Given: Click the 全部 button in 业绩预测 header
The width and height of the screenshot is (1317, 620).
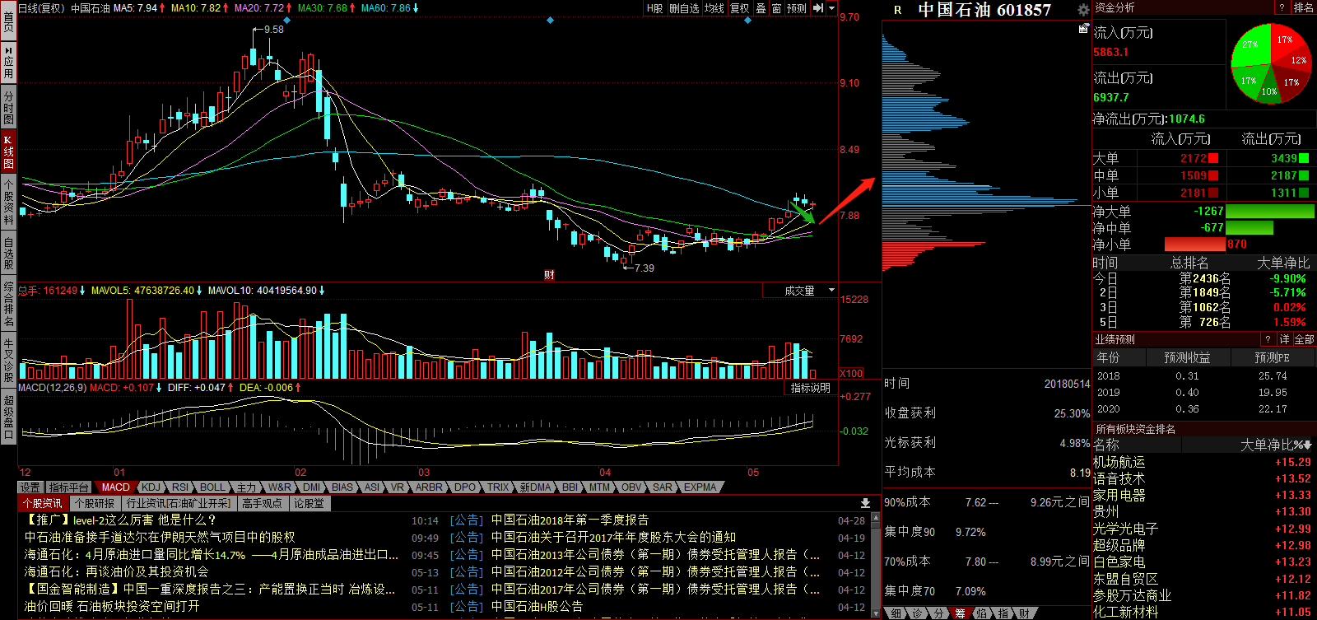Looking at the screenshot, I should click(x=1304, y=339).
